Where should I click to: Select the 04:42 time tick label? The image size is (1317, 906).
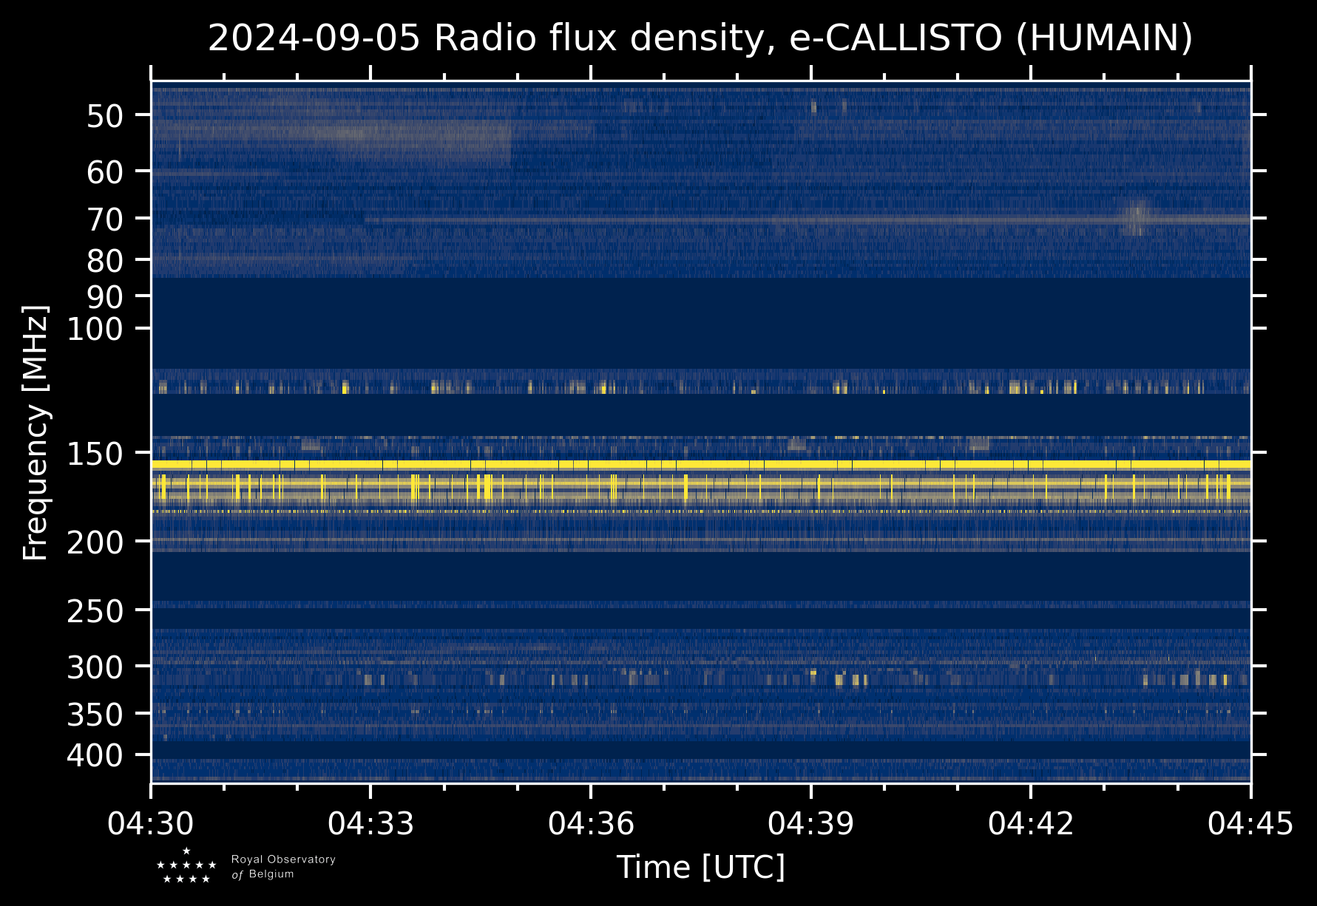pyautogui.click(x=1031, y=823)
